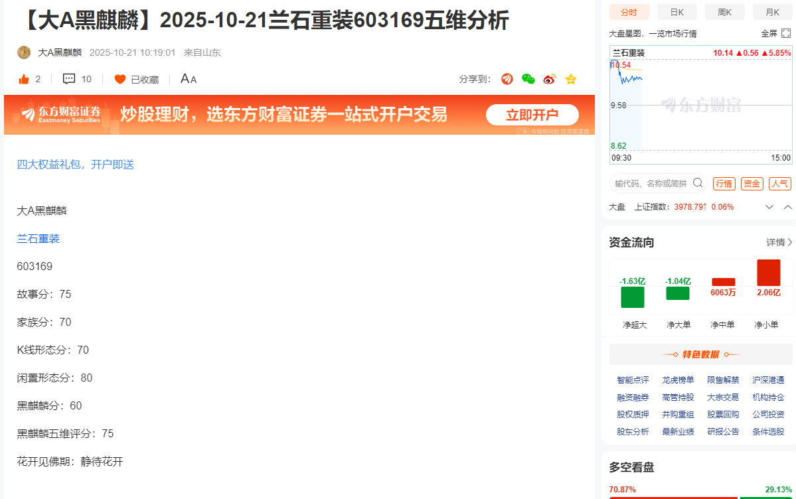Open 条件选股 link

(x=768, y=432)
